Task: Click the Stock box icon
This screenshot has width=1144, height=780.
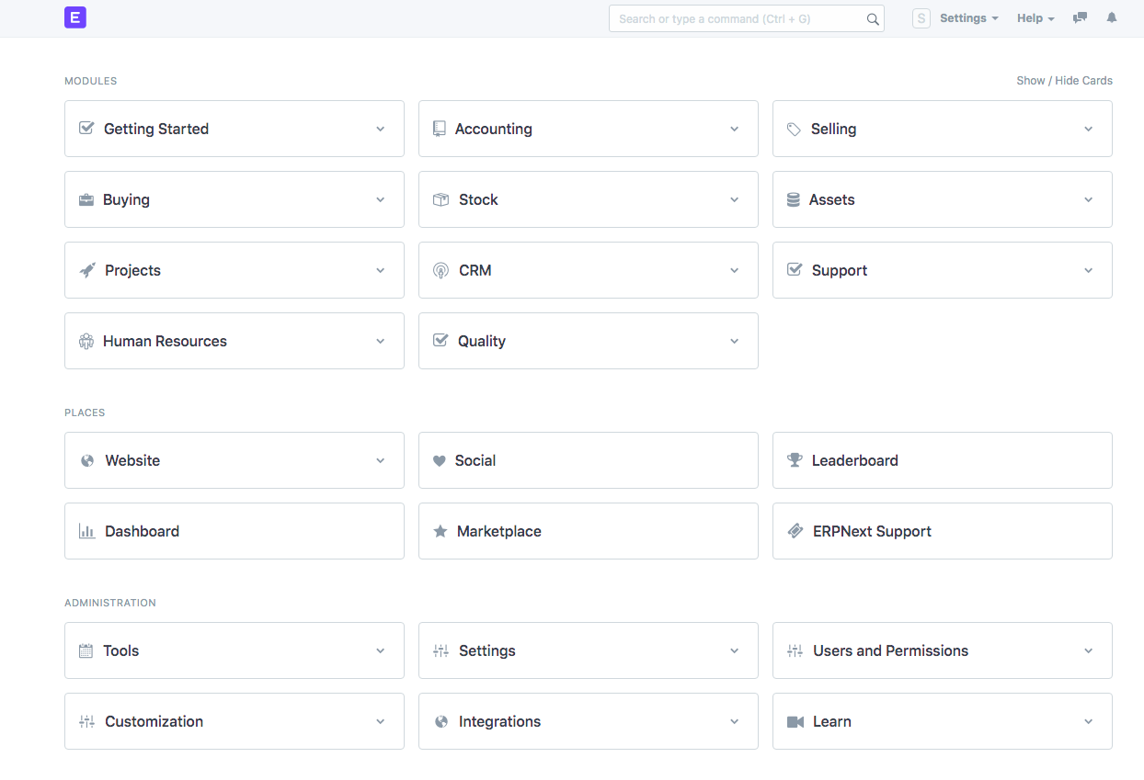Action: (x=440, y=199)
